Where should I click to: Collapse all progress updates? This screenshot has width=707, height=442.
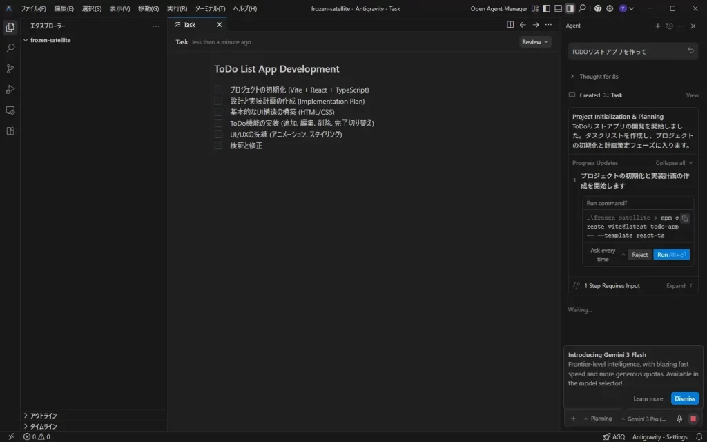pyautogui.click(x=674, y=163)
